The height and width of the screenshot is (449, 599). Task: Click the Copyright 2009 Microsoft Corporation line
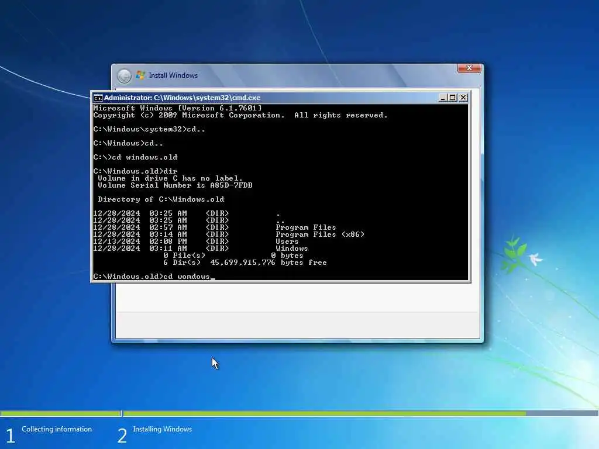pyautogui.click(x=240, y=115)
